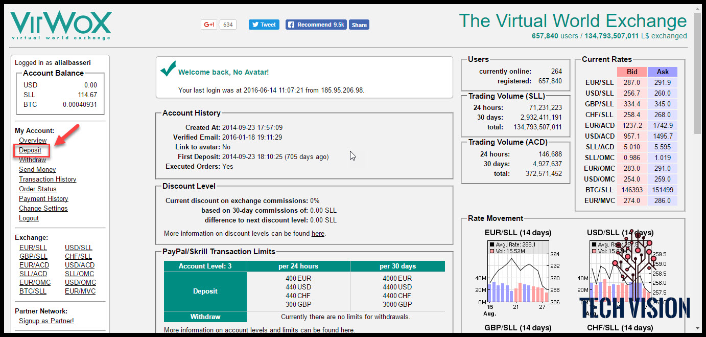View Transaction History
Viewport: 706px width, 337px height.
48,179
